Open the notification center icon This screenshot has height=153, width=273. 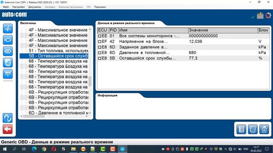[x=267, y=149]
